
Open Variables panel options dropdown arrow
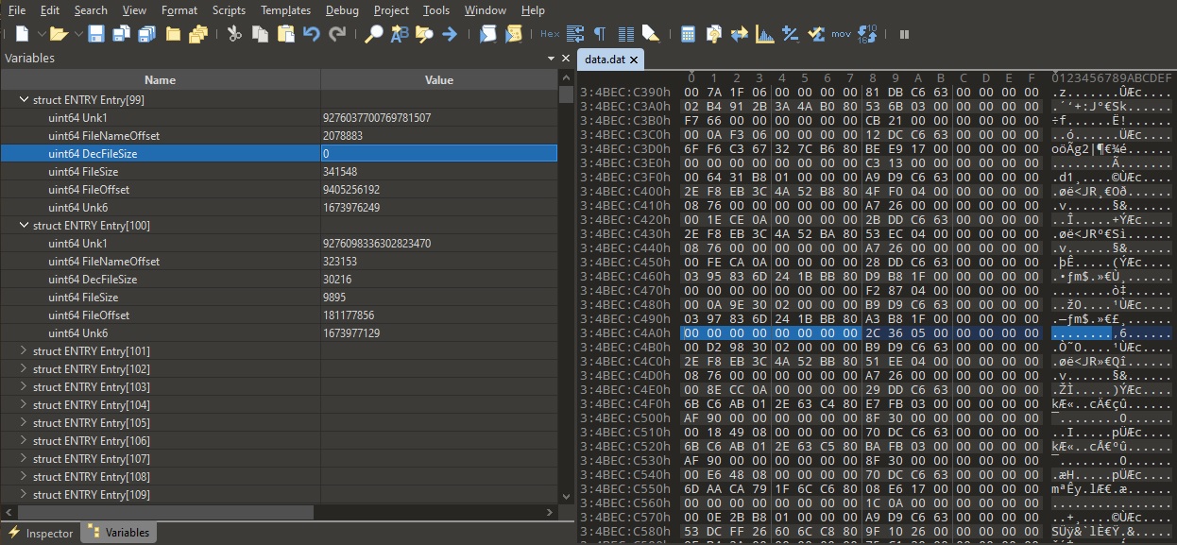pos(552,59)
